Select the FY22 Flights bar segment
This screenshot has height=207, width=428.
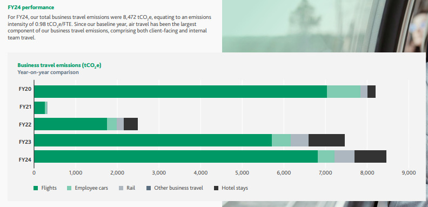70,124
